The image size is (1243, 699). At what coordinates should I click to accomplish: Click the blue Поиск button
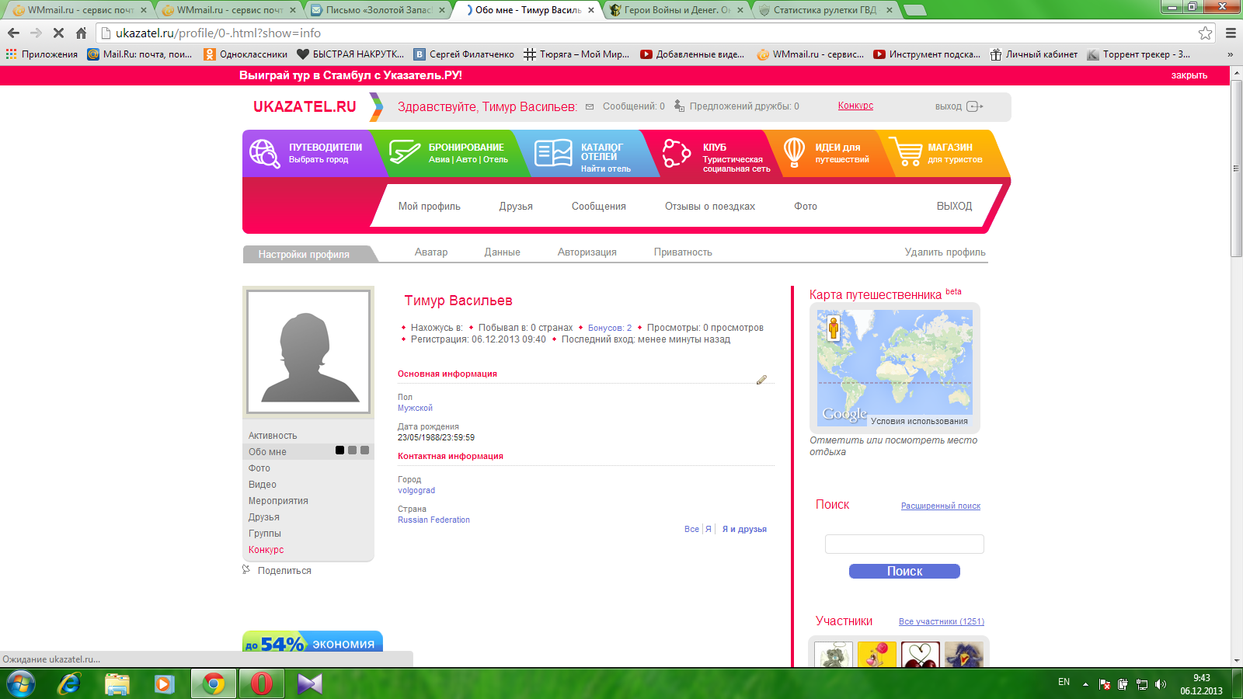click(x=904, y=571)
